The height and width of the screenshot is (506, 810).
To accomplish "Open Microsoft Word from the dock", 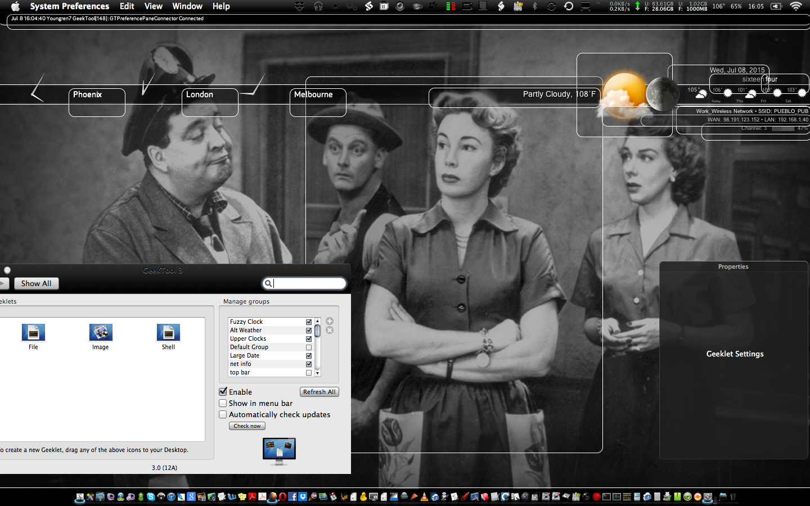I will point(231,496).
